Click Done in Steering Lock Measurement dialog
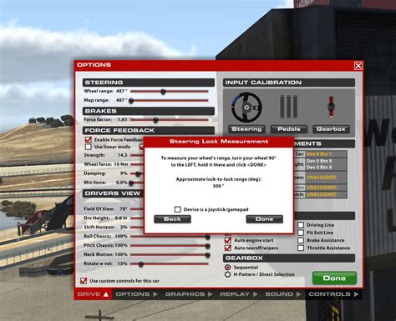The image size is (396, 321). click(264, 219)
